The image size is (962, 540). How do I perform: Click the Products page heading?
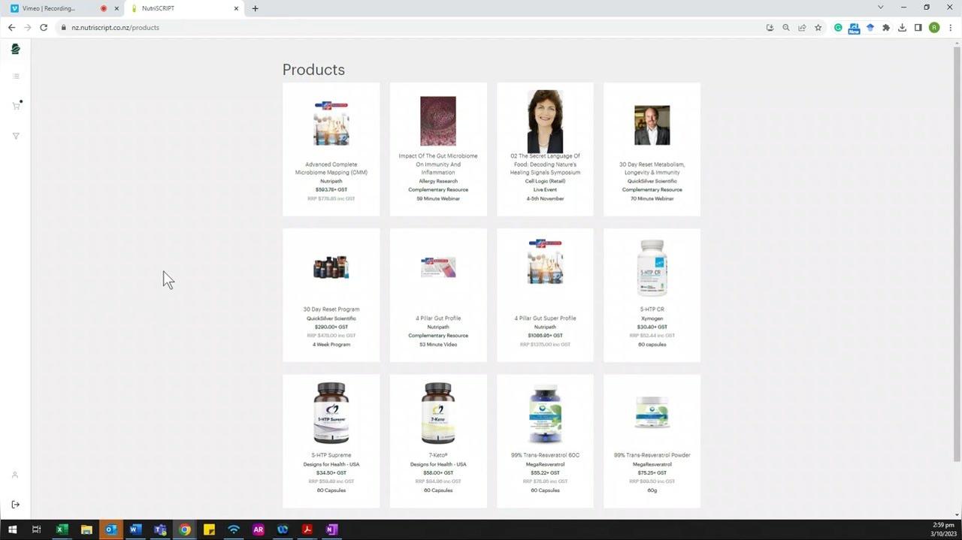pyautogui.click(x=313, y=70)
